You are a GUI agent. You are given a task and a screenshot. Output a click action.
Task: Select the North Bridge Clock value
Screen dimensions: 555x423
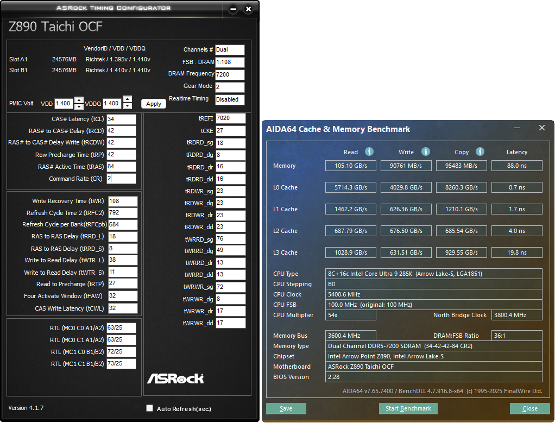(x=517, y=315)
